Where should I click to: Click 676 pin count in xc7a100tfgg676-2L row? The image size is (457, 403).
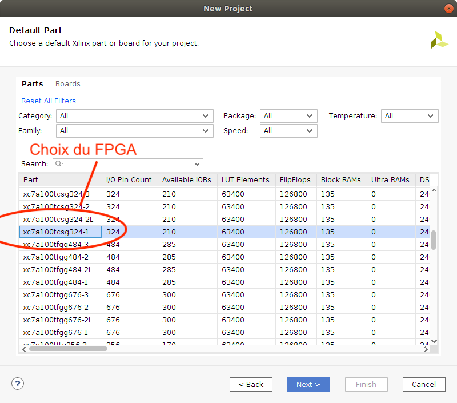pos(130,320)
